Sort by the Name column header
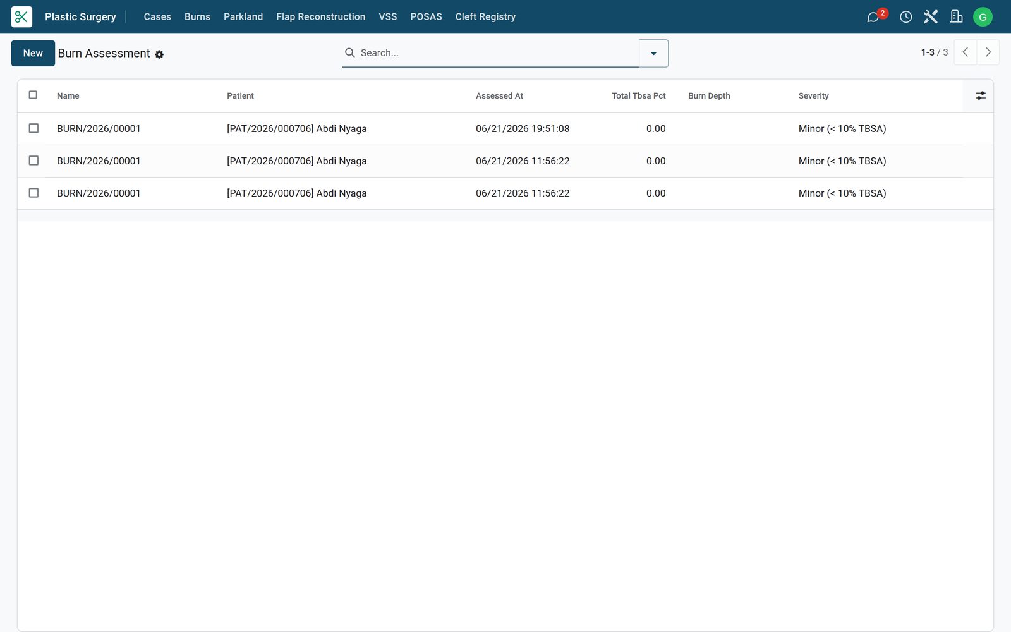1011x632 pixels. [x=68, y=96]
